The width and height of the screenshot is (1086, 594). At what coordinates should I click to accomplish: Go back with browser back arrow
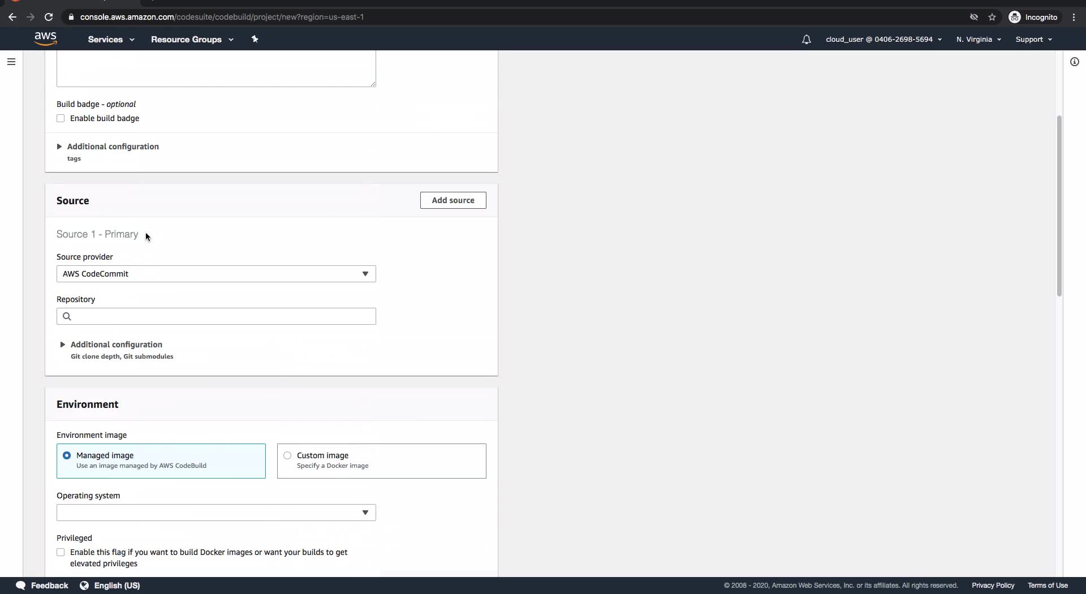(x=12, y=17)
